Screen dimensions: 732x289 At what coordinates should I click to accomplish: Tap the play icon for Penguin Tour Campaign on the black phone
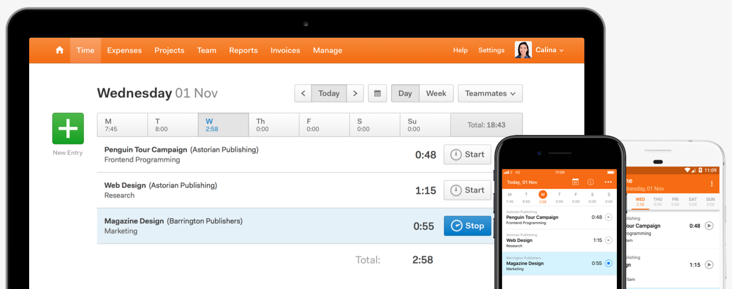pyautogui.click(x=608, y=217)
